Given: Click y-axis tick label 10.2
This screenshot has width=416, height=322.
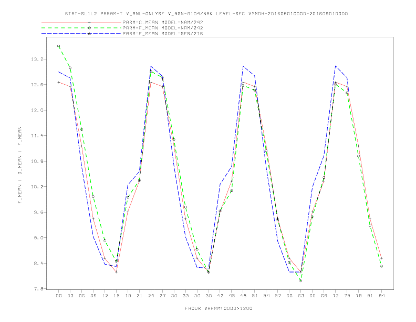Looking at the screenshot, I should click(37, 186).
